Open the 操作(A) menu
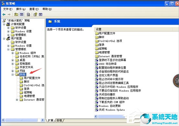The image size is (179, 126). click(21, 9)
